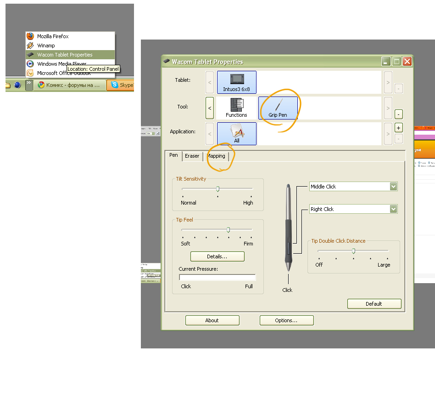Click the Details... button under Tip Feel
The image size is (435, 393).
[217, 256]
